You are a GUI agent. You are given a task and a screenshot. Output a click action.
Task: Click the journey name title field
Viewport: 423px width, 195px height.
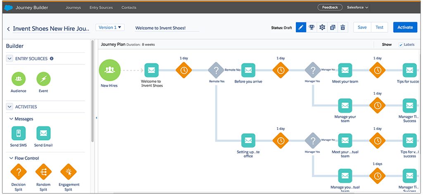coord(51,29)
